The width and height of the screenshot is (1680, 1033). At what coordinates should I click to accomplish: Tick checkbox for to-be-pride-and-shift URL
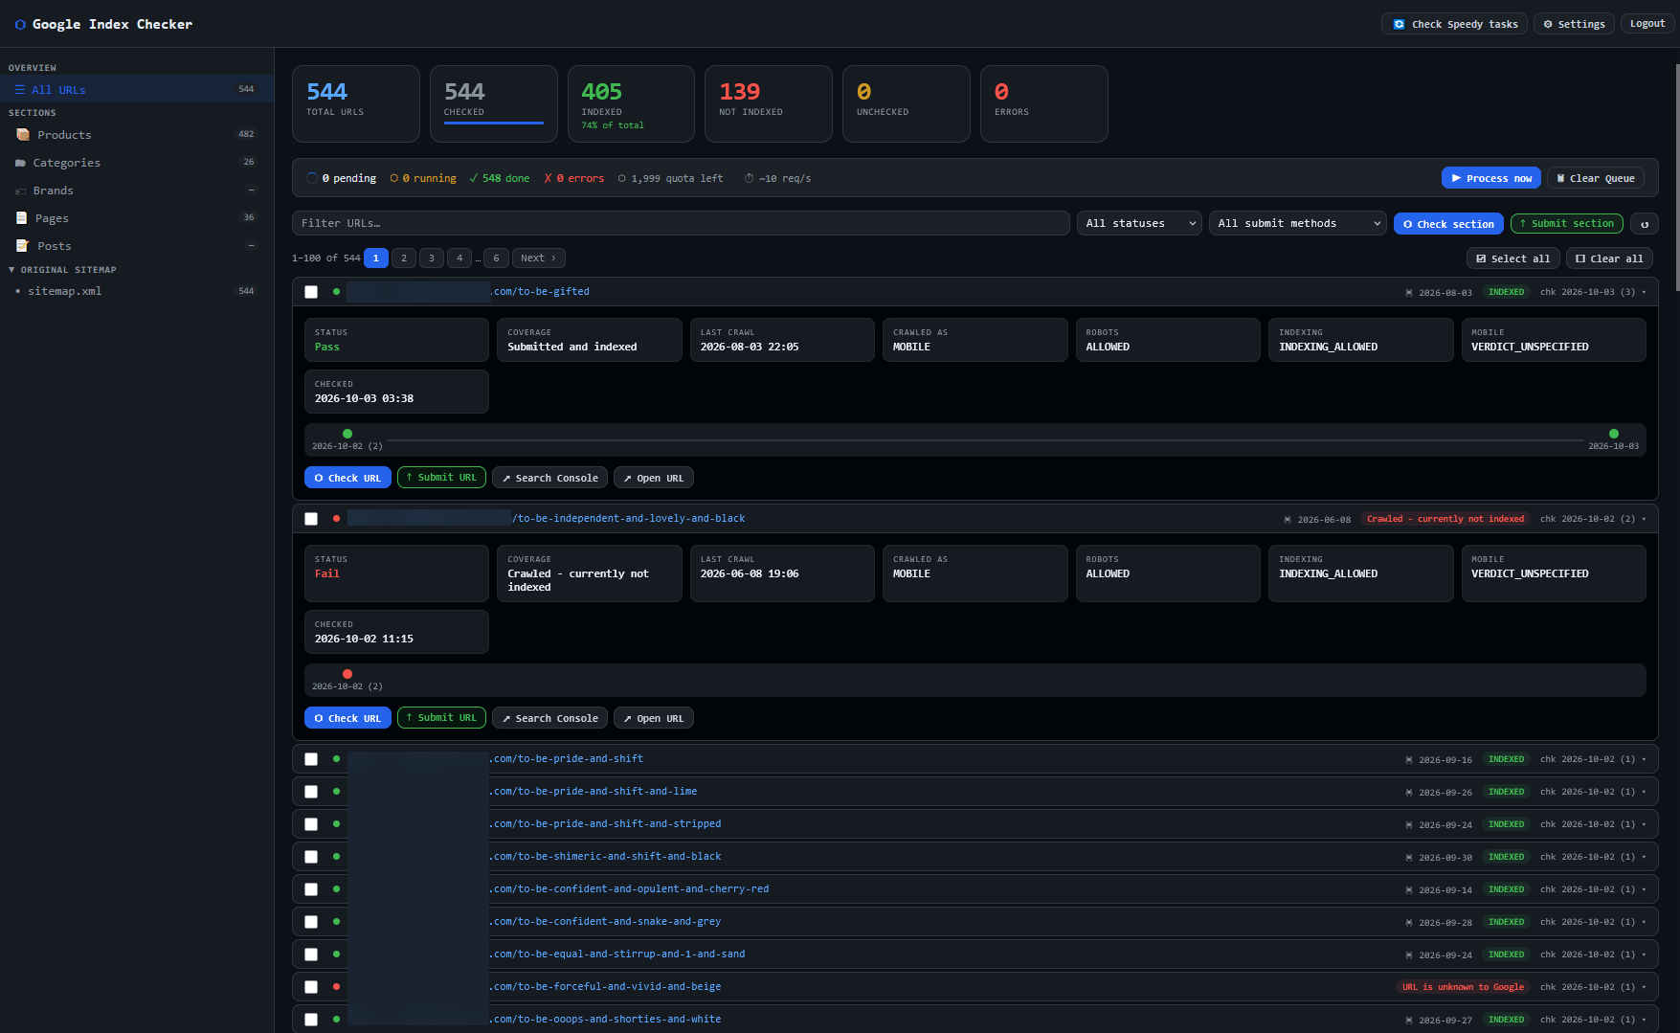(311, 759)
